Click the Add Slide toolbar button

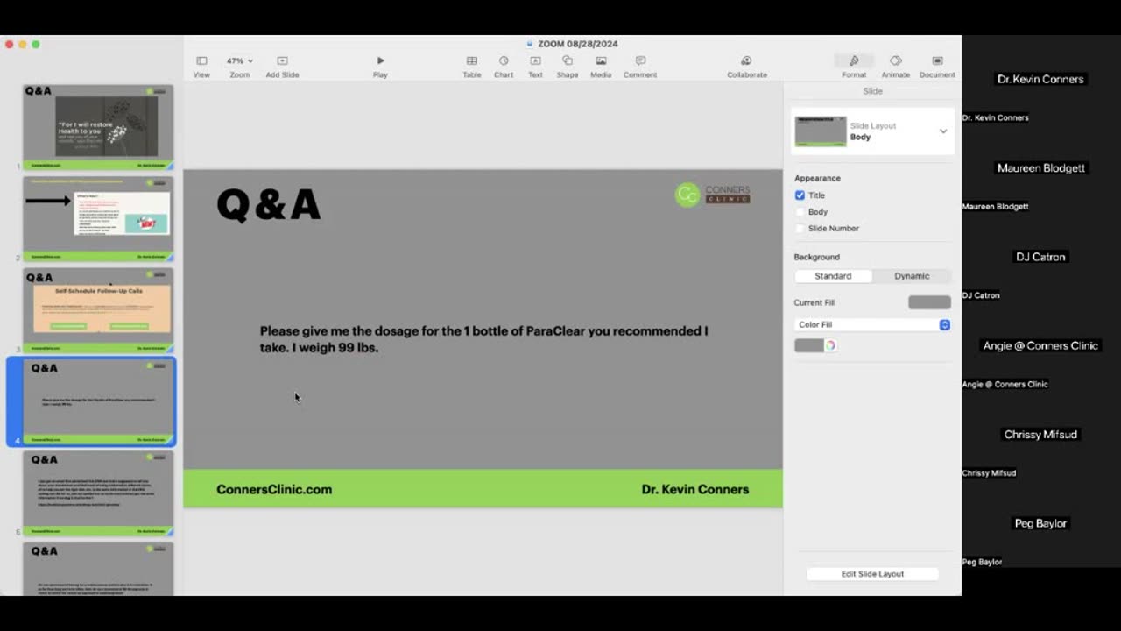tap(282, 67)
